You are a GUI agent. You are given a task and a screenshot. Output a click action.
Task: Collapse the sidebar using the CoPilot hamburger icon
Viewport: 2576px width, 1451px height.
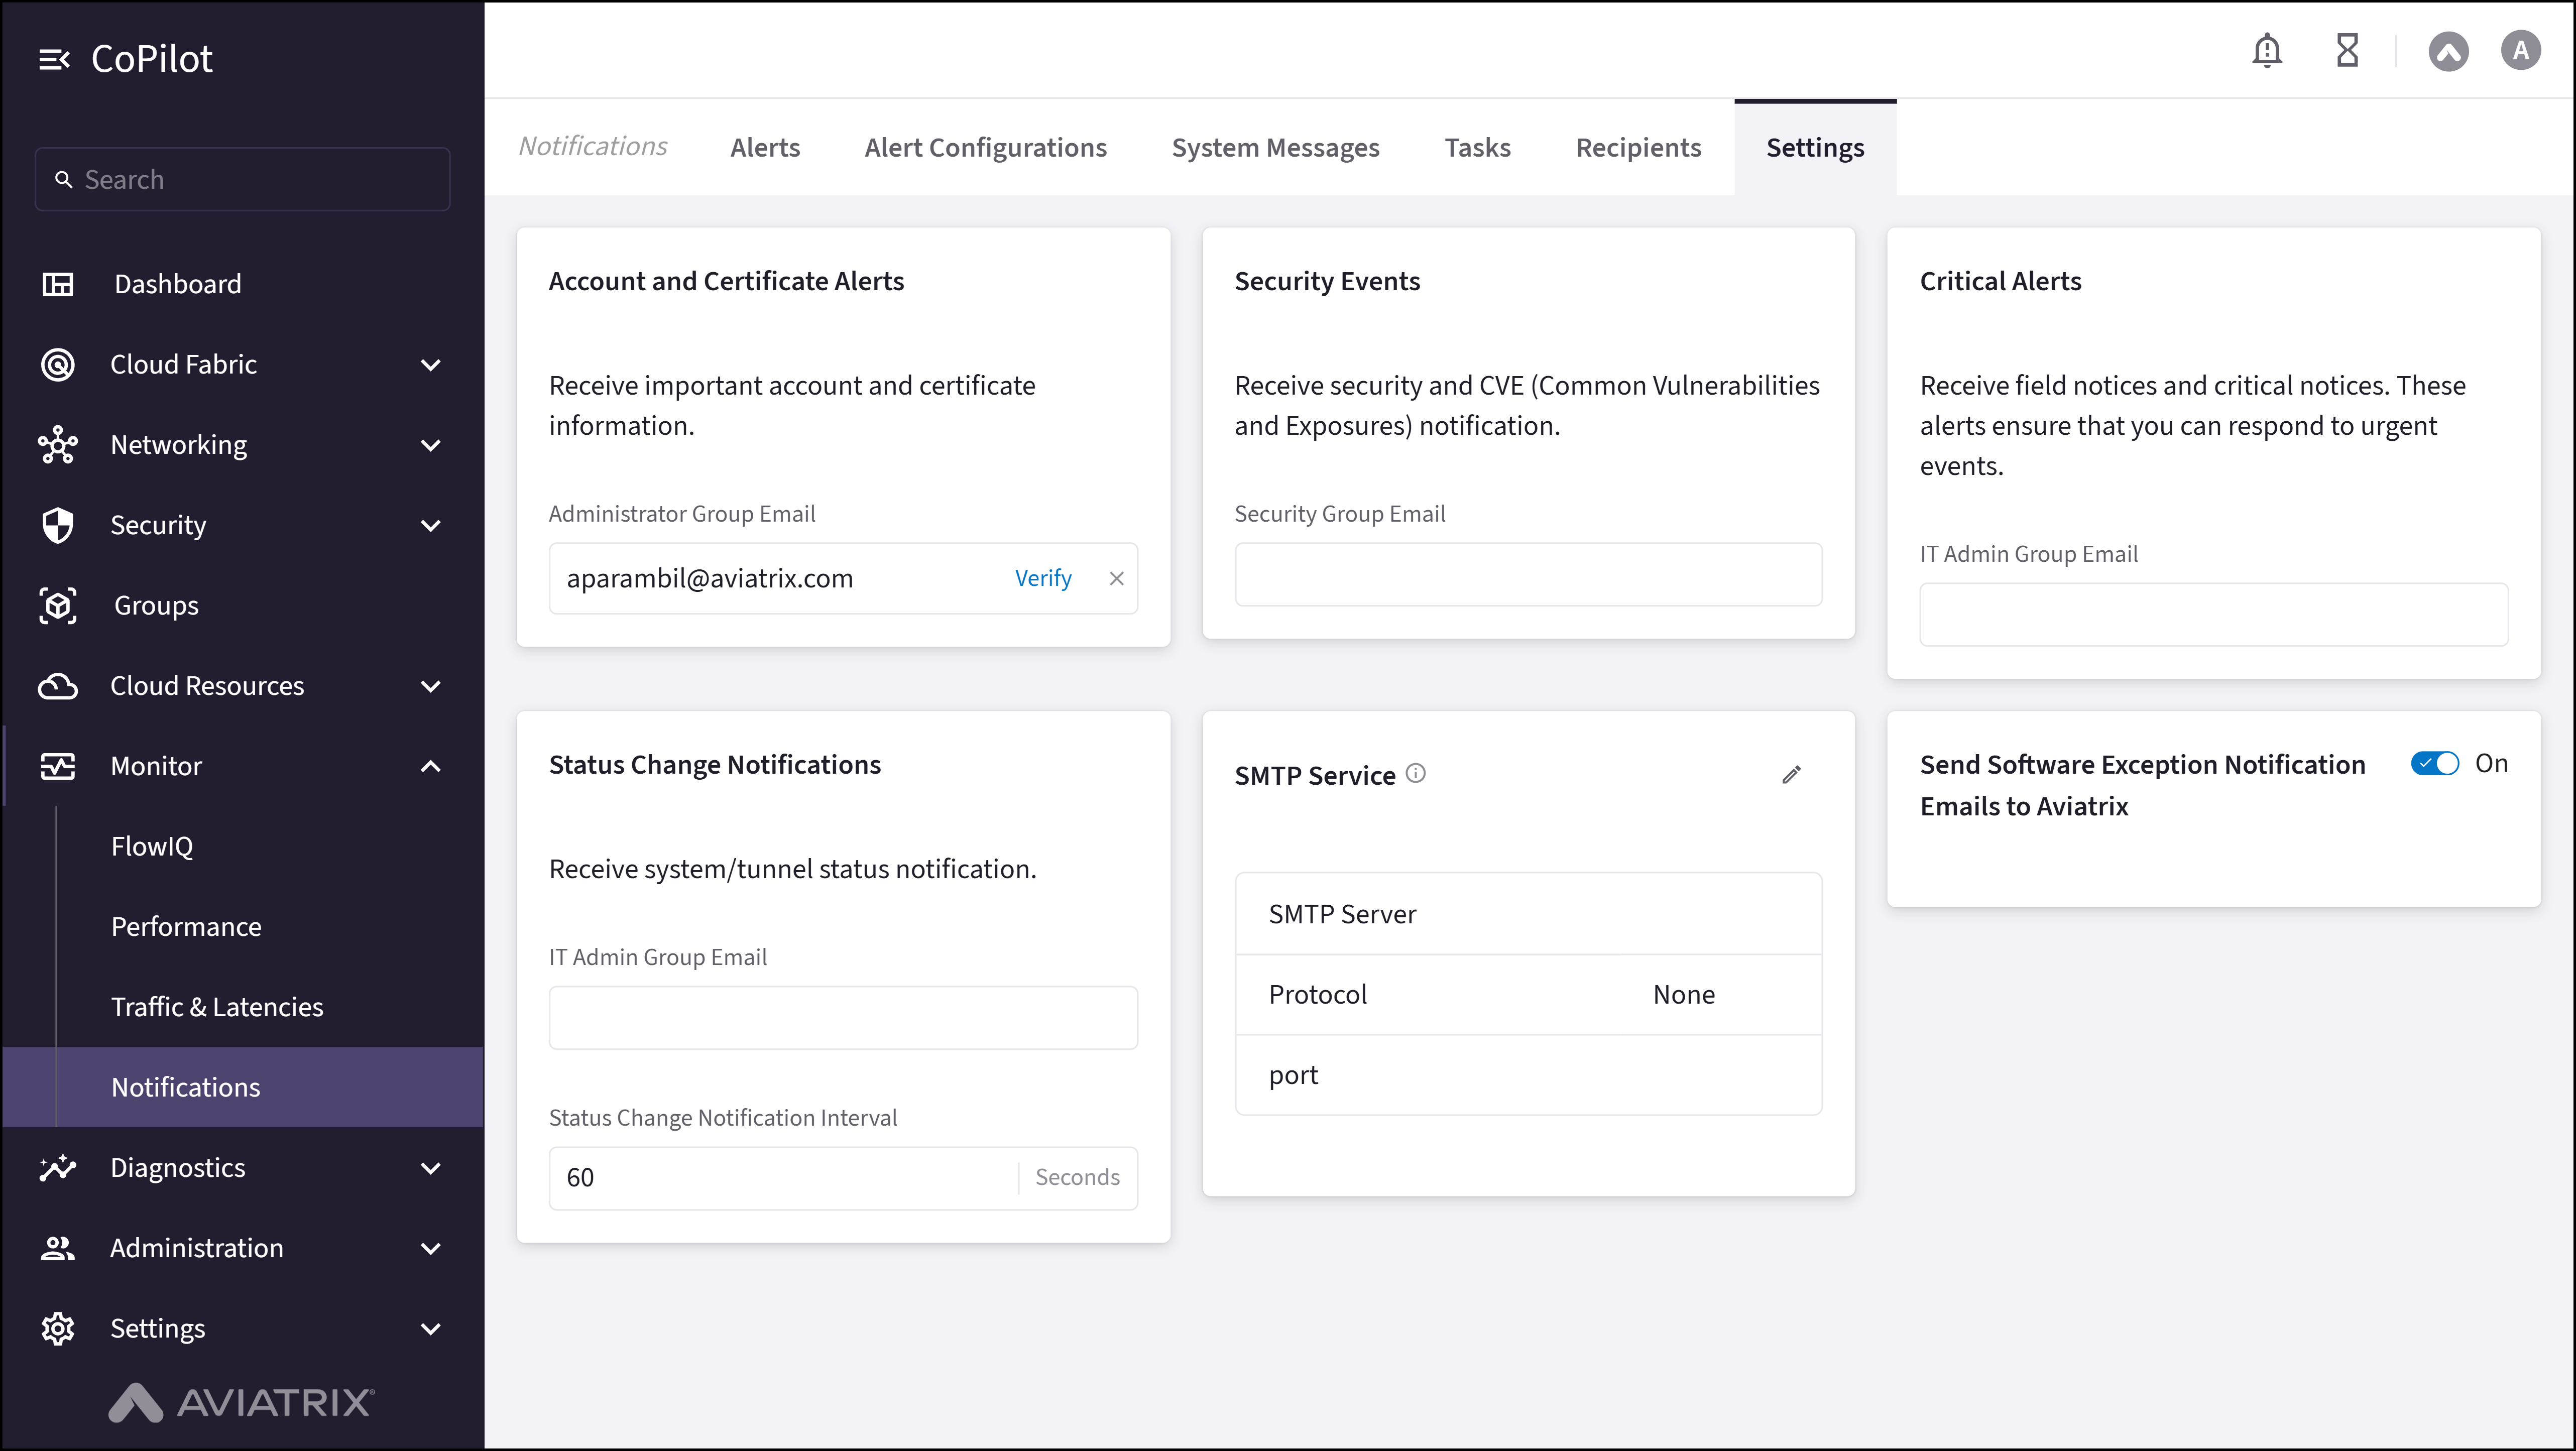pos(55,58)
